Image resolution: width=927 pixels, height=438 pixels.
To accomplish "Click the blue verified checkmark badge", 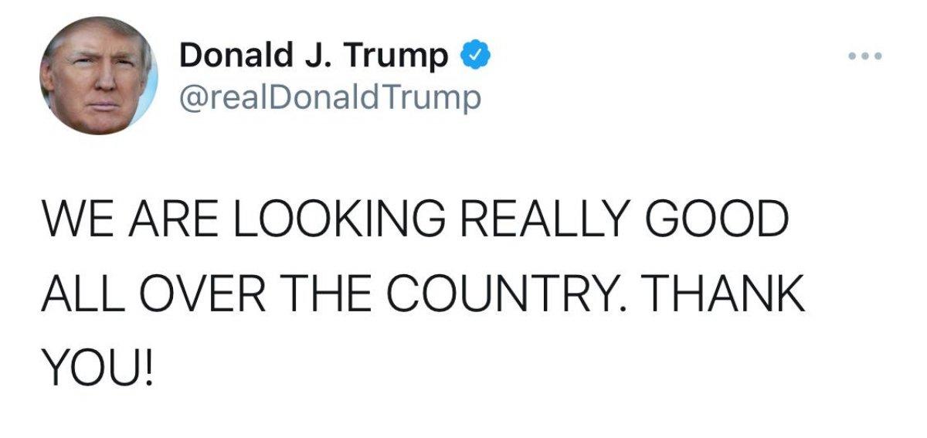I will 474,56.
